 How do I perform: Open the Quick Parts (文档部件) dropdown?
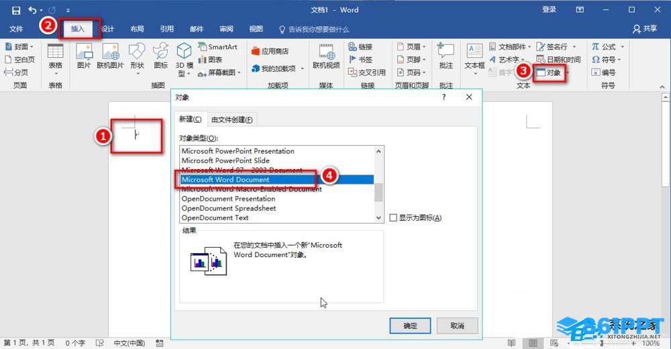(510, 47)
